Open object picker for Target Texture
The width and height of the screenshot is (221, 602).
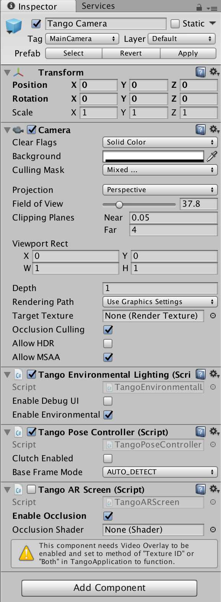point(213,316)
